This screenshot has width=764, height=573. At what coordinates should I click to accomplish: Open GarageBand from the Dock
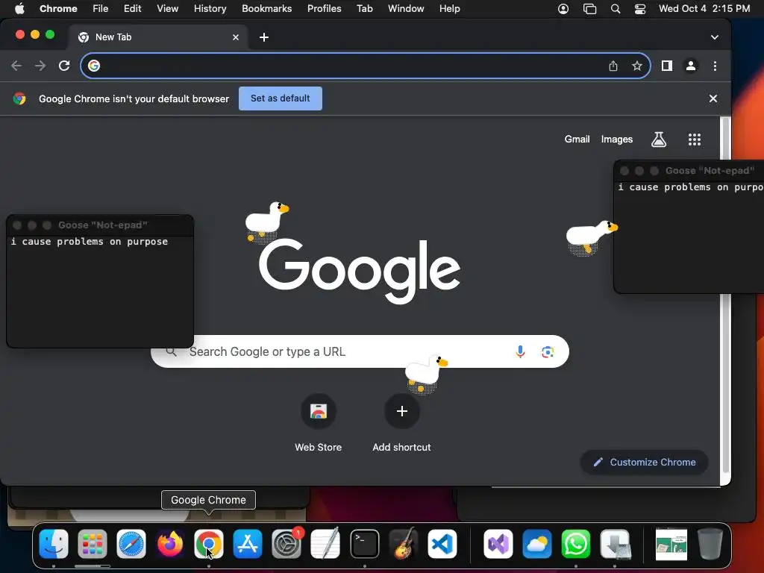tap(404, 544)
